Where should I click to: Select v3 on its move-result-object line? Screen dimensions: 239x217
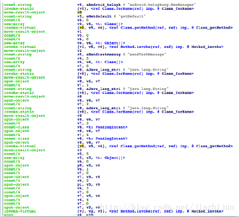click(x=80, y=150)
